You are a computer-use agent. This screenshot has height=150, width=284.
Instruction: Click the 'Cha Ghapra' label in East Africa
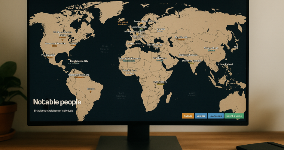pos(160,82)
